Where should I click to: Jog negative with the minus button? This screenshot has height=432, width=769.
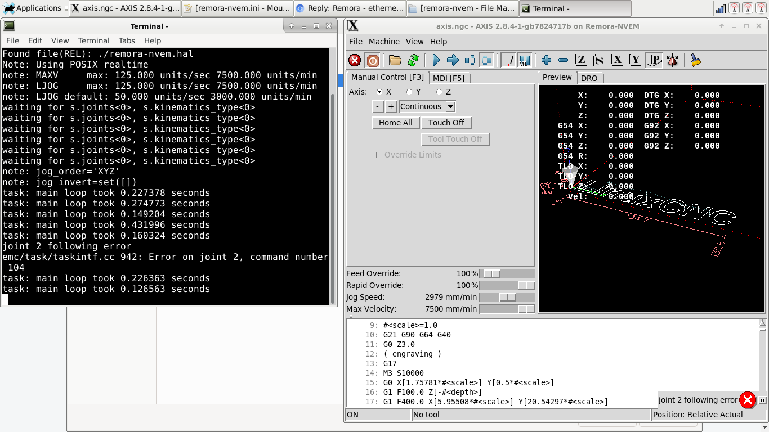click(x=378, y=106)
